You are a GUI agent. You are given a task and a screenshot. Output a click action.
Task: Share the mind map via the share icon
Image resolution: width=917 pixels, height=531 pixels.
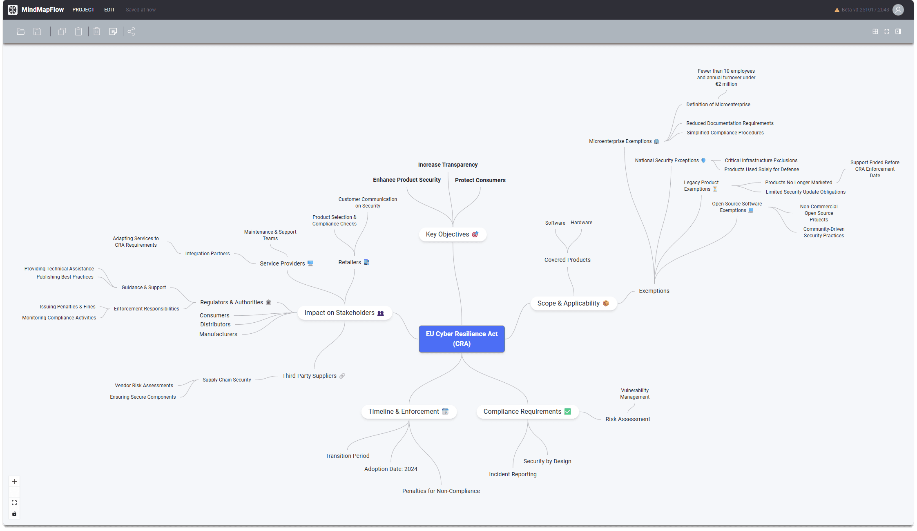131,31
